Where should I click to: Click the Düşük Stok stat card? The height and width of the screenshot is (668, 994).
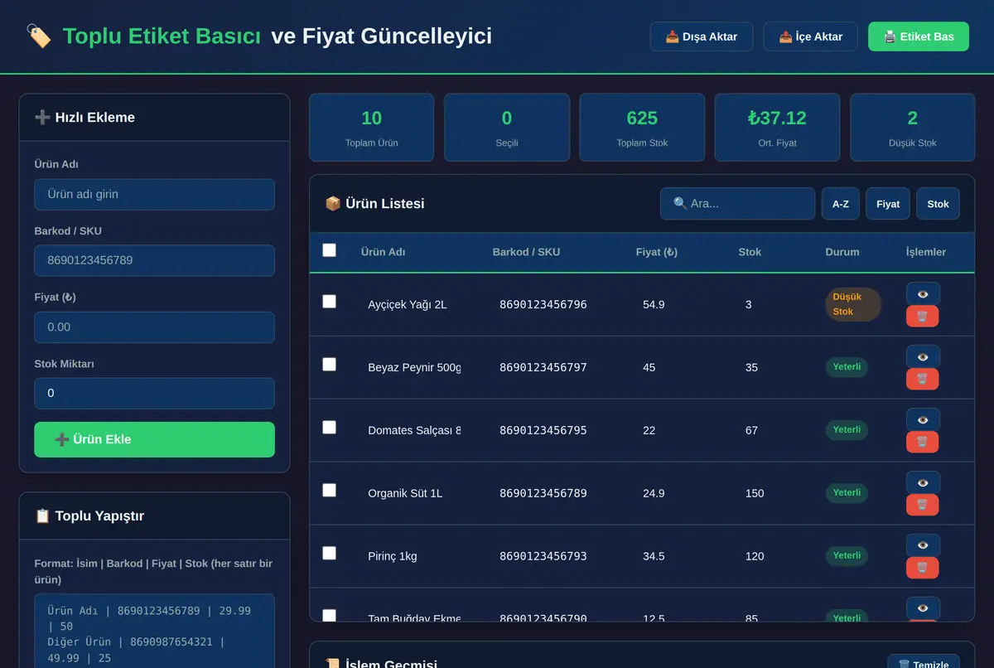tap(912, 127)
